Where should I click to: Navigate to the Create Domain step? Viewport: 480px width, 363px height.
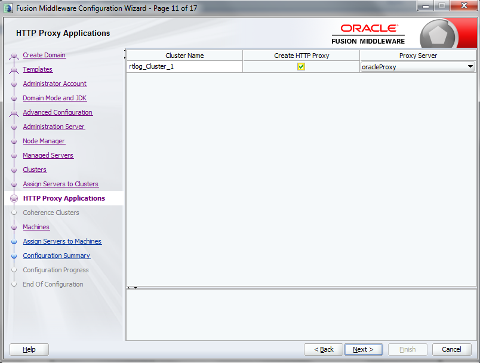coord(44,55)
